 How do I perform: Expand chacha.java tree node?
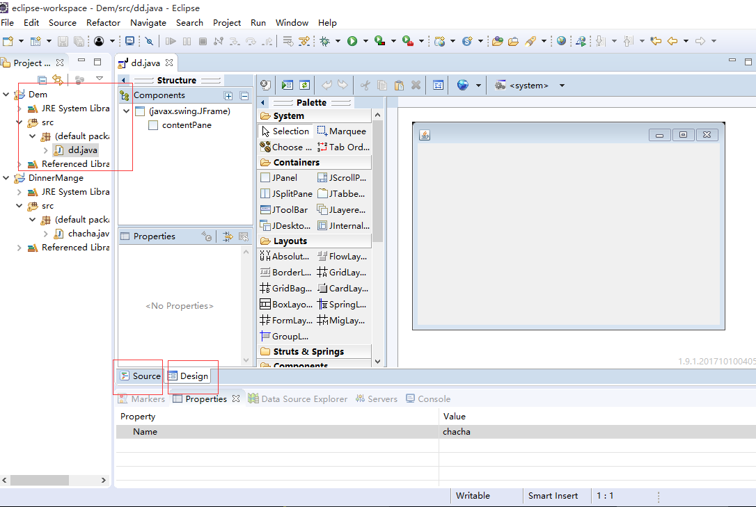[x=45, y=234]
